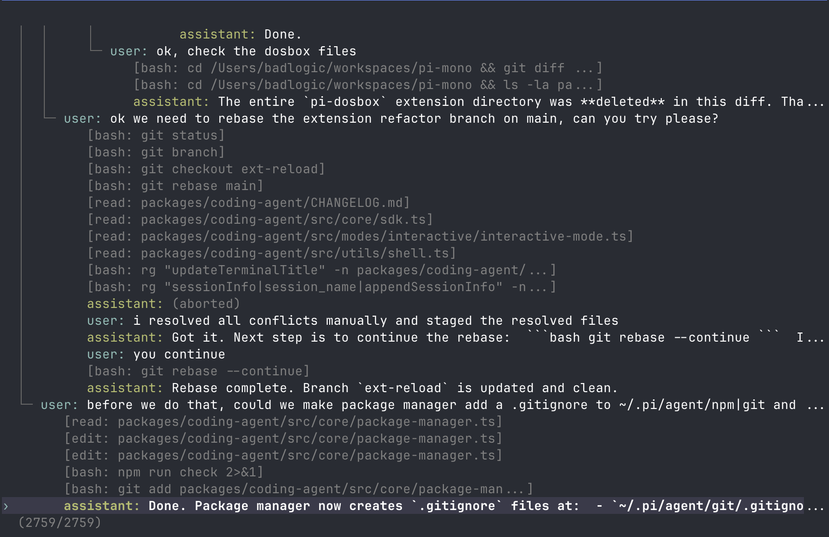Click the read CHANGELOG.md entry

click(248, 203)
